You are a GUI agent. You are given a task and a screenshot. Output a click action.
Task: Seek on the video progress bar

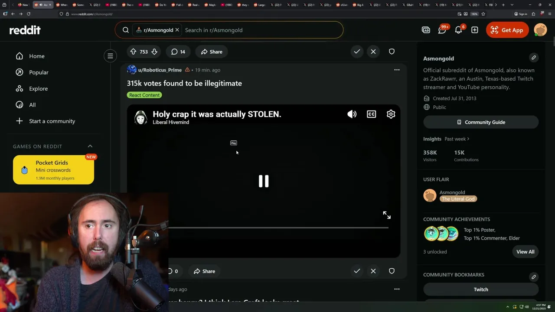[x=278, y=227]
